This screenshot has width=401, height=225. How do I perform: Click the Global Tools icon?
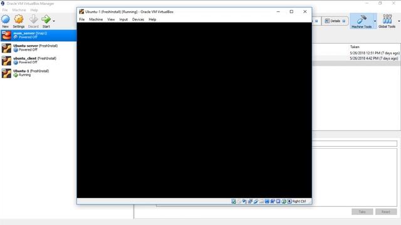point(387,19)
